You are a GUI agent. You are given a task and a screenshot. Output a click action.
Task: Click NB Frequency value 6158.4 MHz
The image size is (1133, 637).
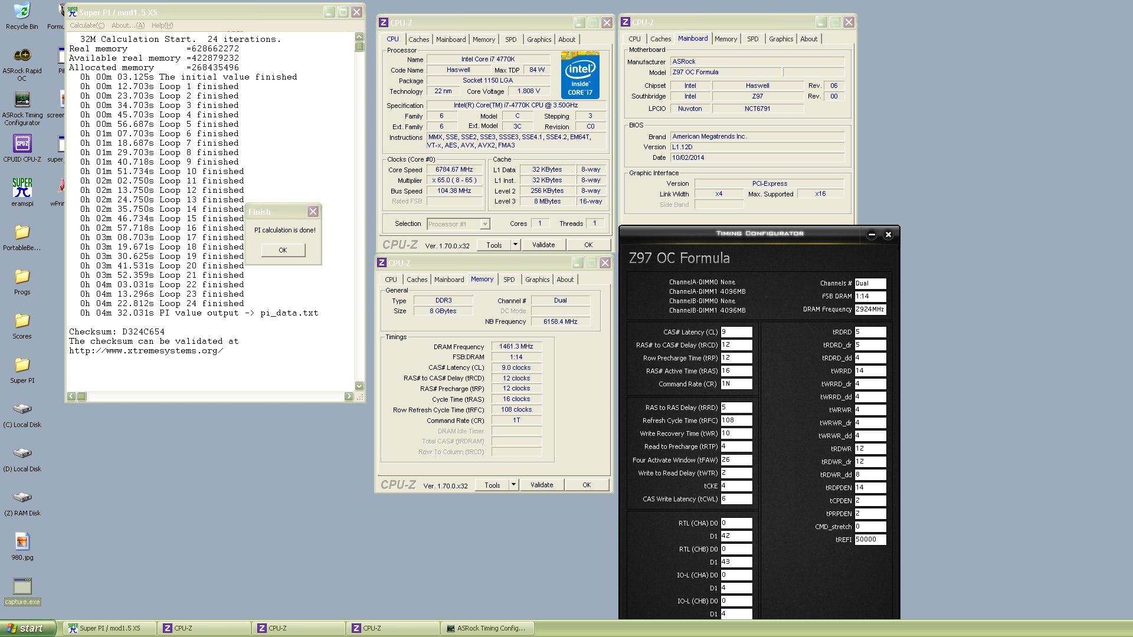(x=561, y=322)
